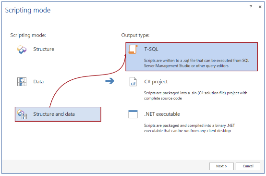Image resolution: width=266 pixels, height=176 pixels.
Task: Click the Next > button
Action: click(x=221, y=166)
